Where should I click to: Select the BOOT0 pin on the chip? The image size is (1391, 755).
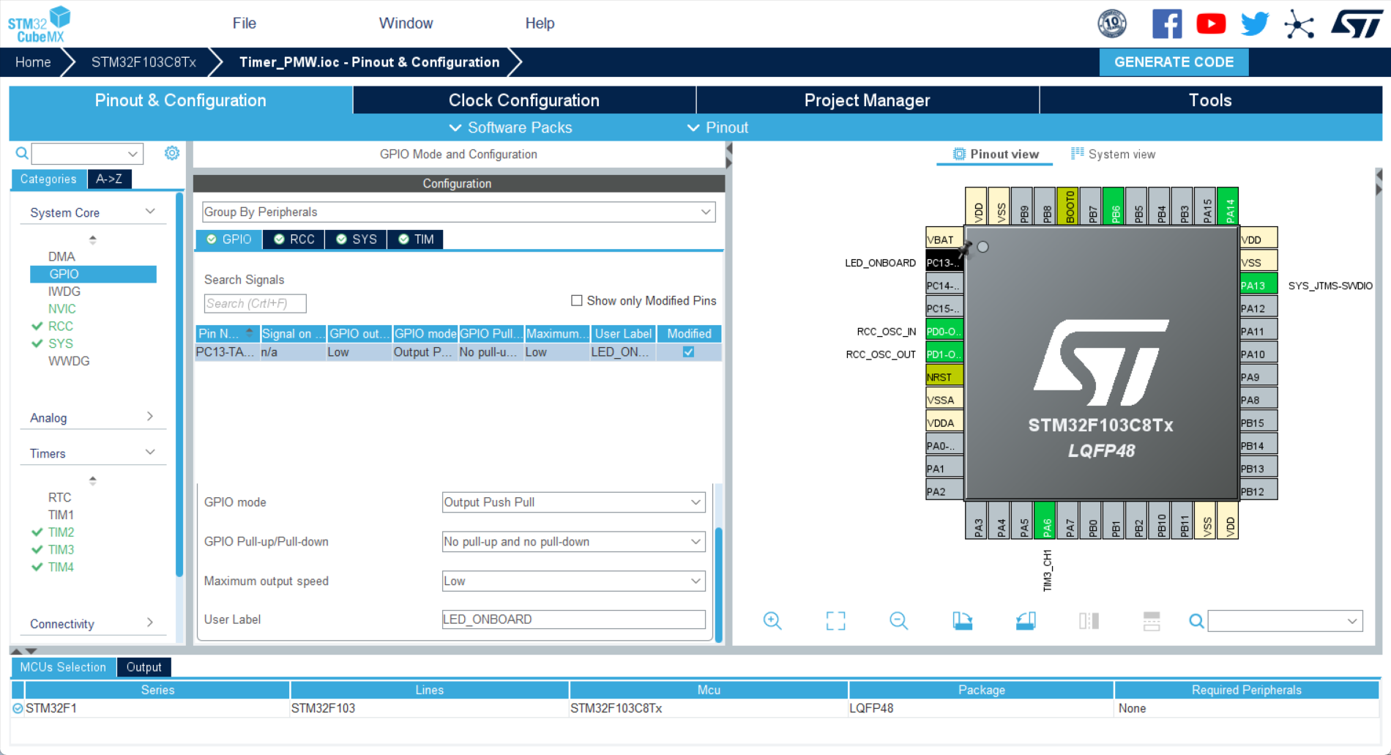pyautogui.click(x=1069, y=206)
